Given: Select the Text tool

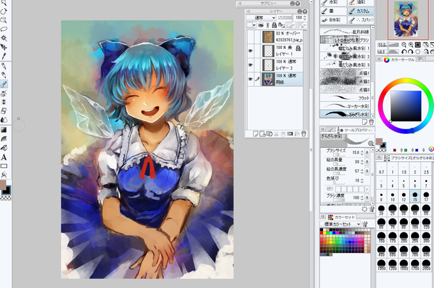Looking at the screenshot, I should [x=4, y=157].
